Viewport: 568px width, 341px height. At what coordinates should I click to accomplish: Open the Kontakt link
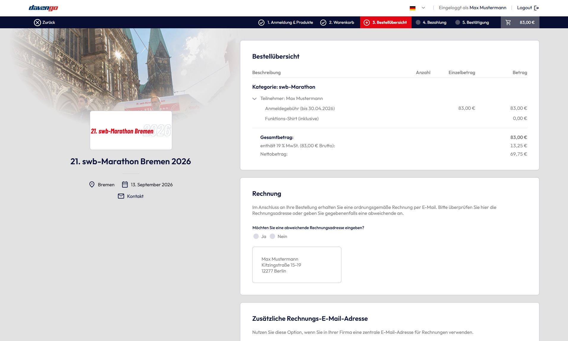[135, 196]
